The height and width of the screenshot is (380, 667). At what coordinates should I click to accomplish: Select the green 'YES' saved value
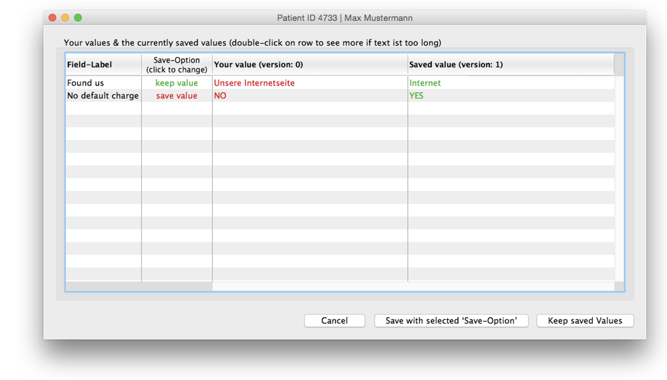(416, 96)
